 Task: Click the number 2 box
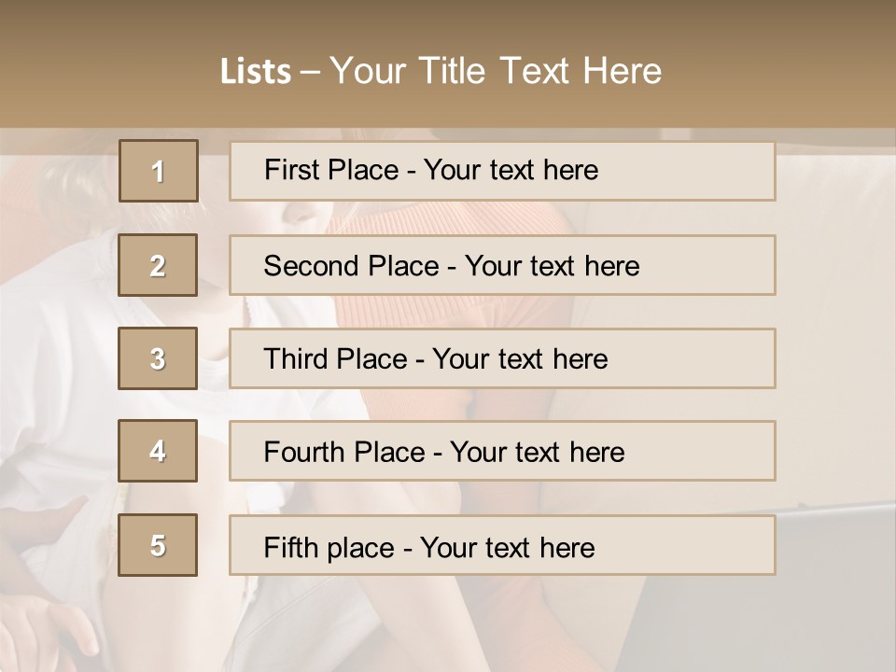coord(158,265)
